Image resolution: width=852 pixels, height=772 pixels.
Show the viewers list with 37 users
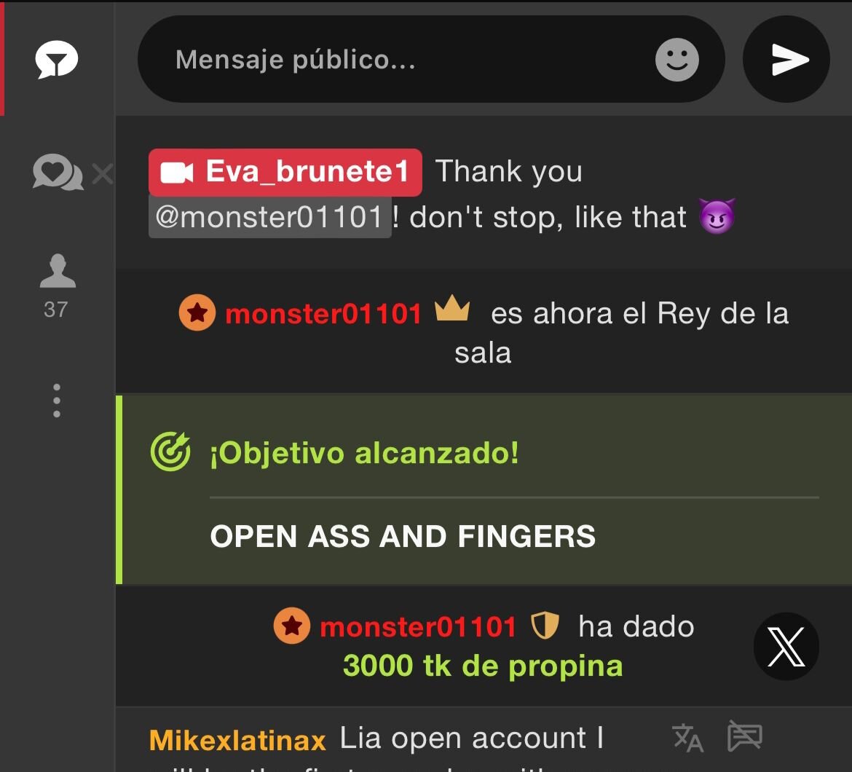57,286
